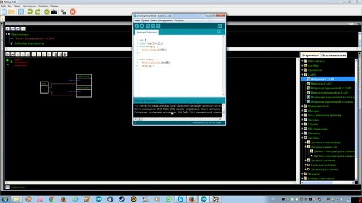Open Правка menu in Arduino IDE

145,21
